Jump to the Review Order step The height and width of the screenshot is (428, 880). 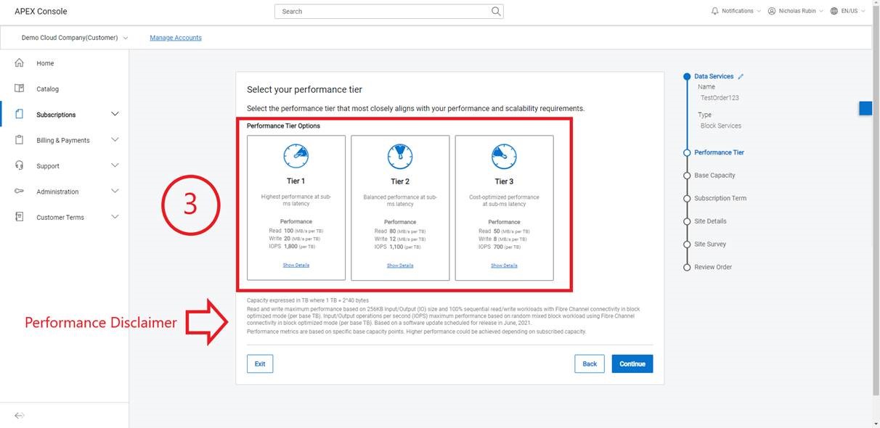coord(713,267)
